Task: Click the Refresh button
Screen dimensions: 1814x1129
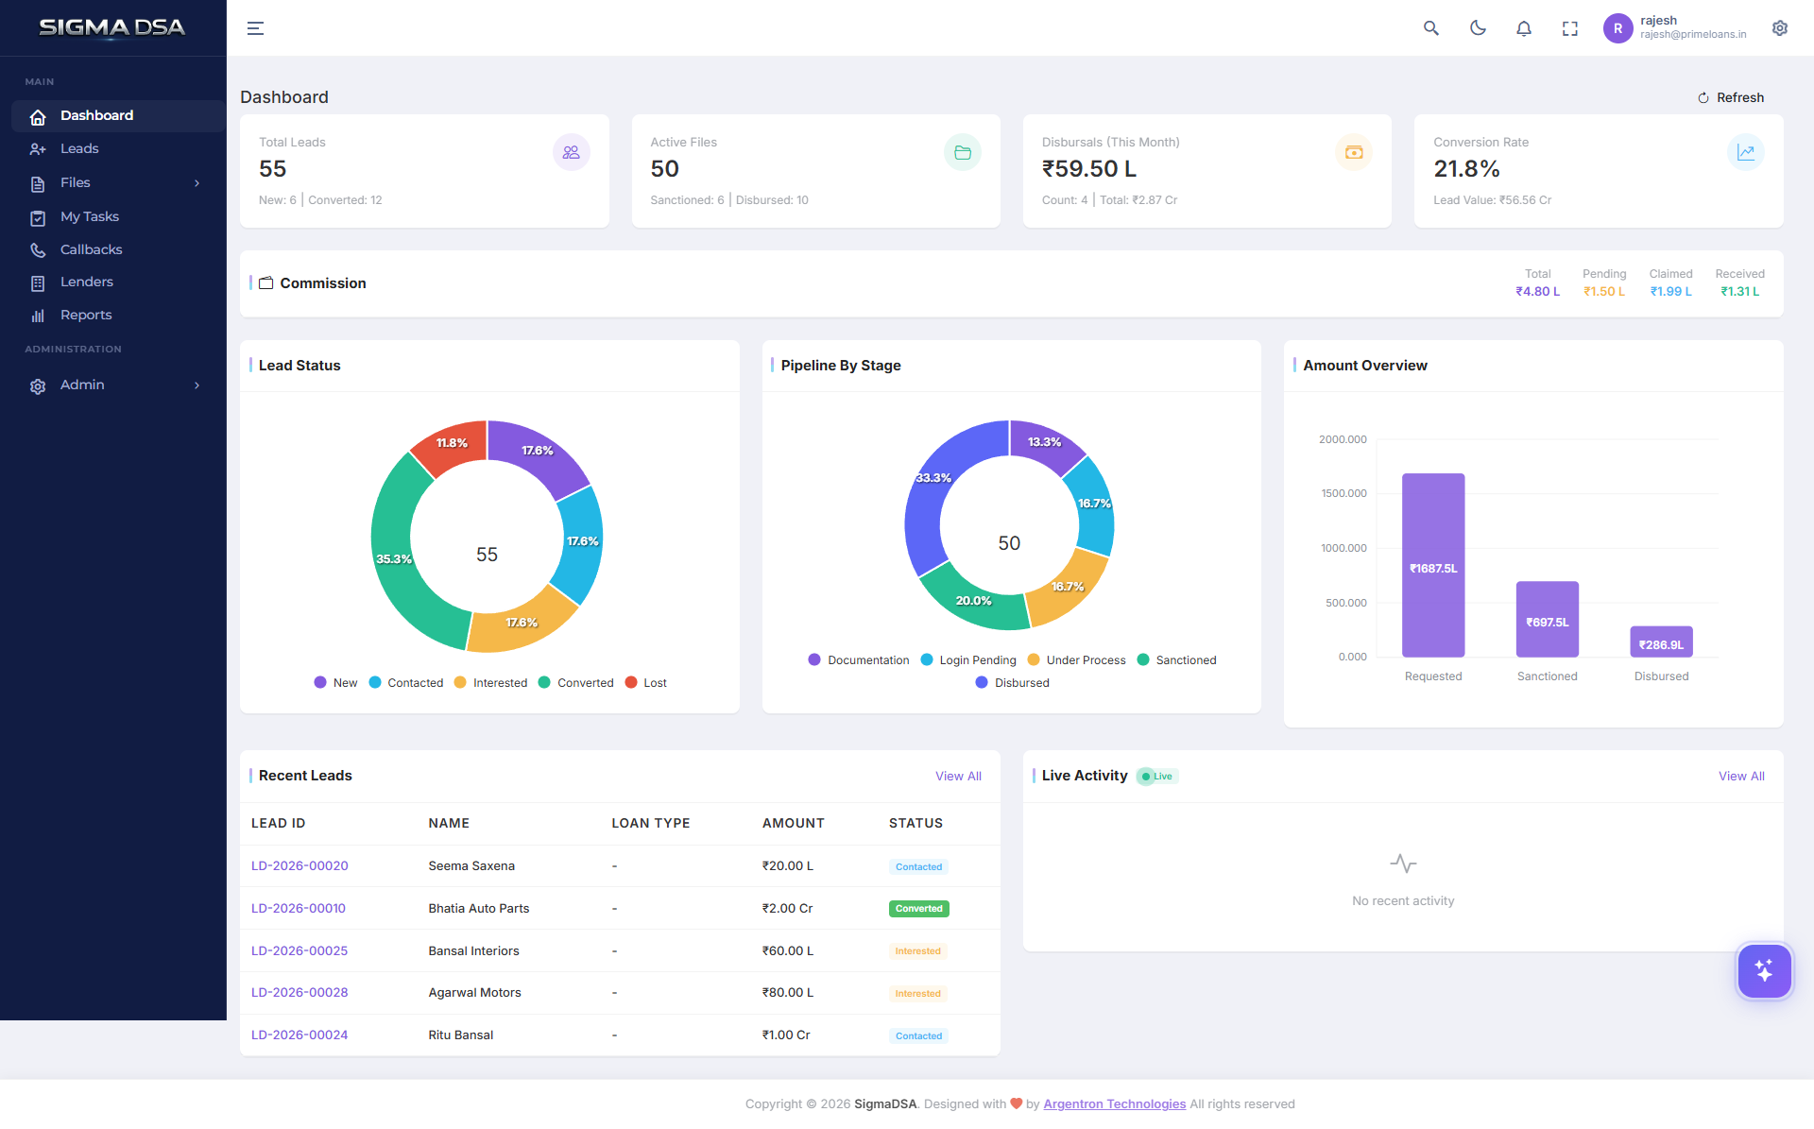Action: pos(1730,97)
